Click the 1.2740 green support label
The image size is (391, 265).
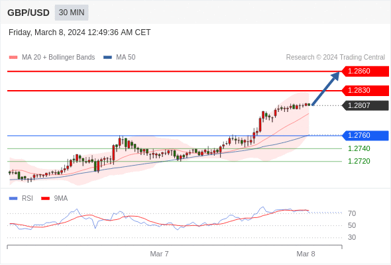pyautogui.click(x=359, y=148)
